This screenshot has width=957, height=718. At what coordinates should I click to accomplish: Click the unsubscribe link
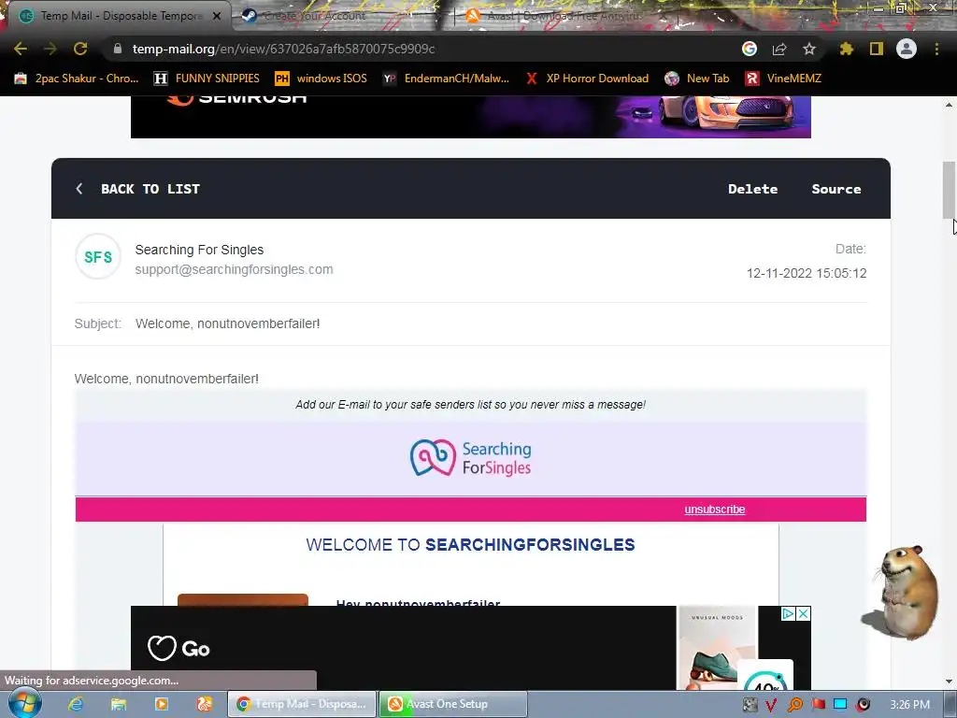coord(715,510)
